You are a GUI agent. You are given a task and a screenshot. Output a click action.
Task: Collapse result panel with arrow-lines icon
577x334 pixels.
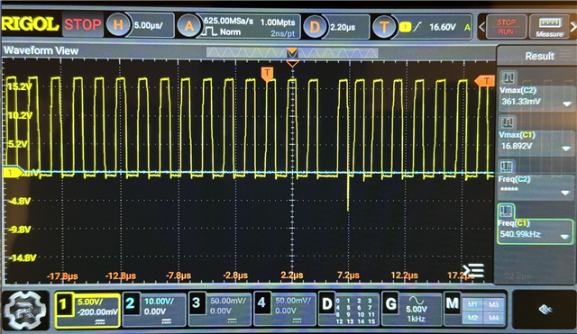click(x=474, y=271)
